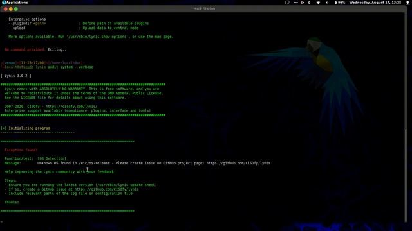Click the 'Thanks!' line
412x231 pixels.
[x=12, y=202]
